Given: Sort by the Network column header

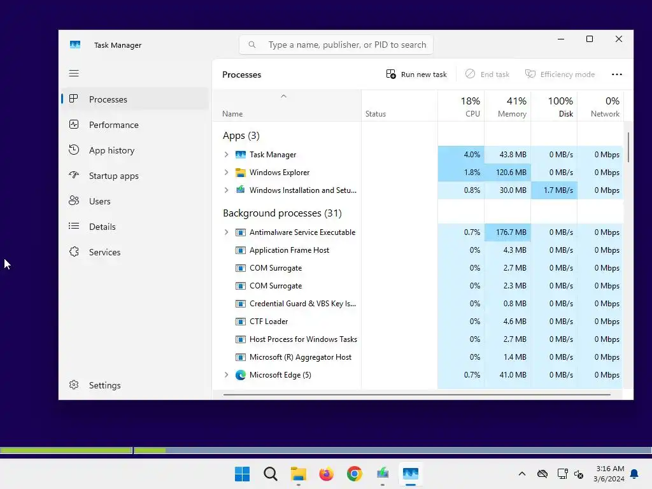Looking at the screenshot, I should pyautogui.click(x=600, y=106).
